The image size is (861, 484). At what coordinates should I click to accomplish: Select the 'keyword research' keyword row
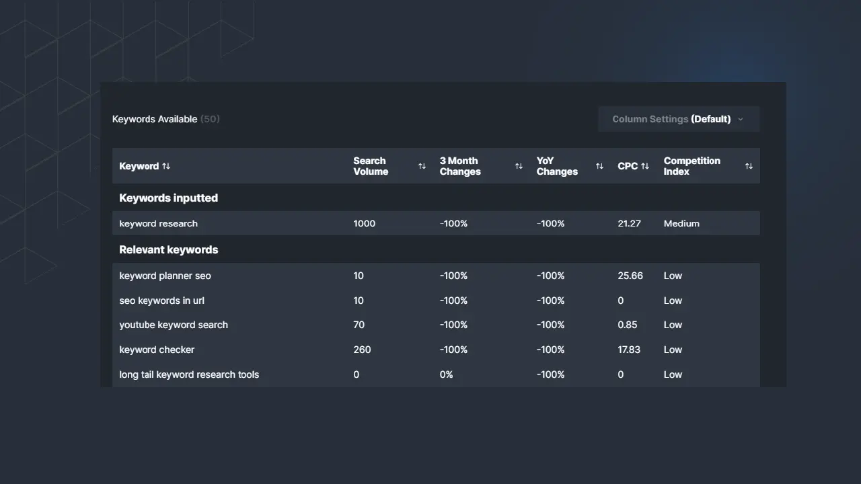pos(436,223)
